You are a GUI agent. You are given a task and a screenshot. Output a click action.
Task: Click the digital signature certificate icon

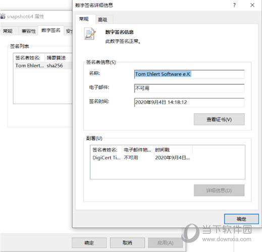90,34
